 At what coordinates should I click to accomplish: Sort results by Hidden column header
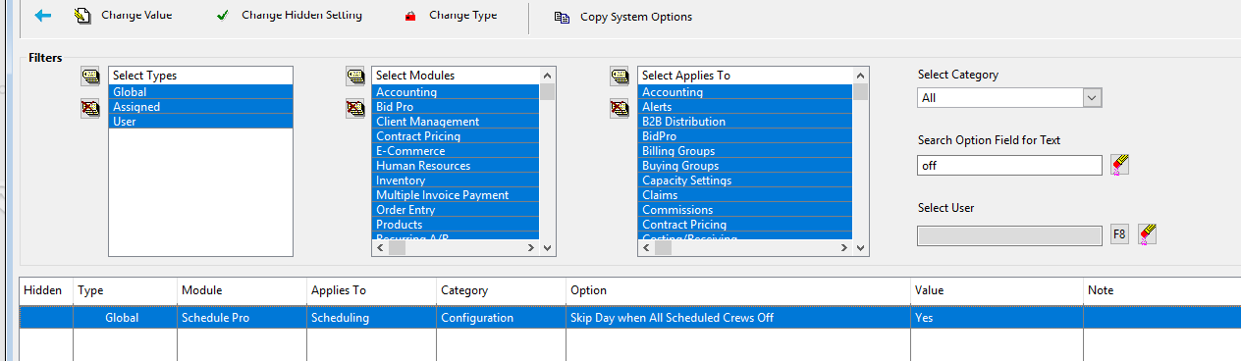(46, 291)
